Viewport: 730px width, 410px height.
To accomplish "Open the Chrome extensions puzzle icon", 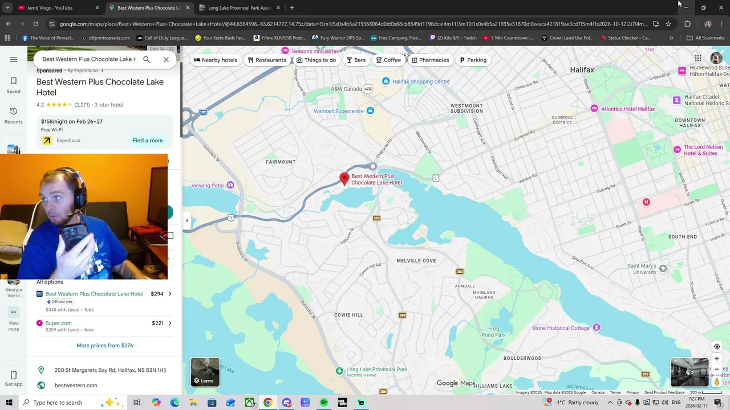I will (x=687, y=24).
